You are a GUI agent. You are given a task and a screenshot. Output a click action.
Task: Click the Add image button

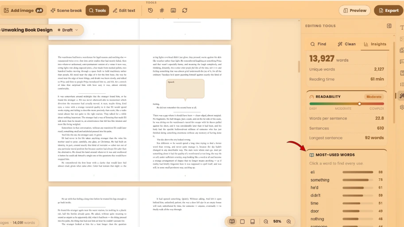23,11
